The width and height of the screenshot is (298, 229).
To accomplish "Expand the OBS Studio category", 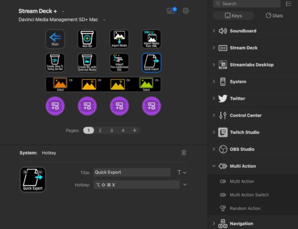I will 214,149.
